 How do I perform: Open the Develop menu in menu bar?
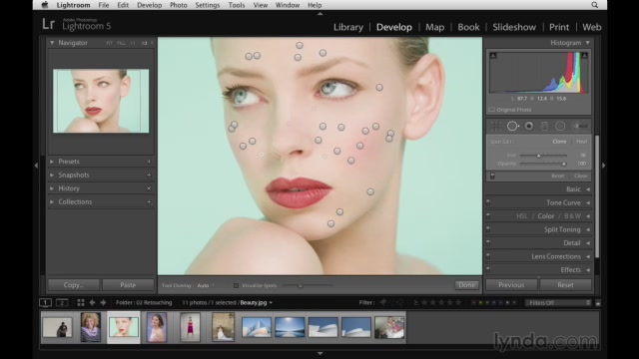(x=149, y=5)
